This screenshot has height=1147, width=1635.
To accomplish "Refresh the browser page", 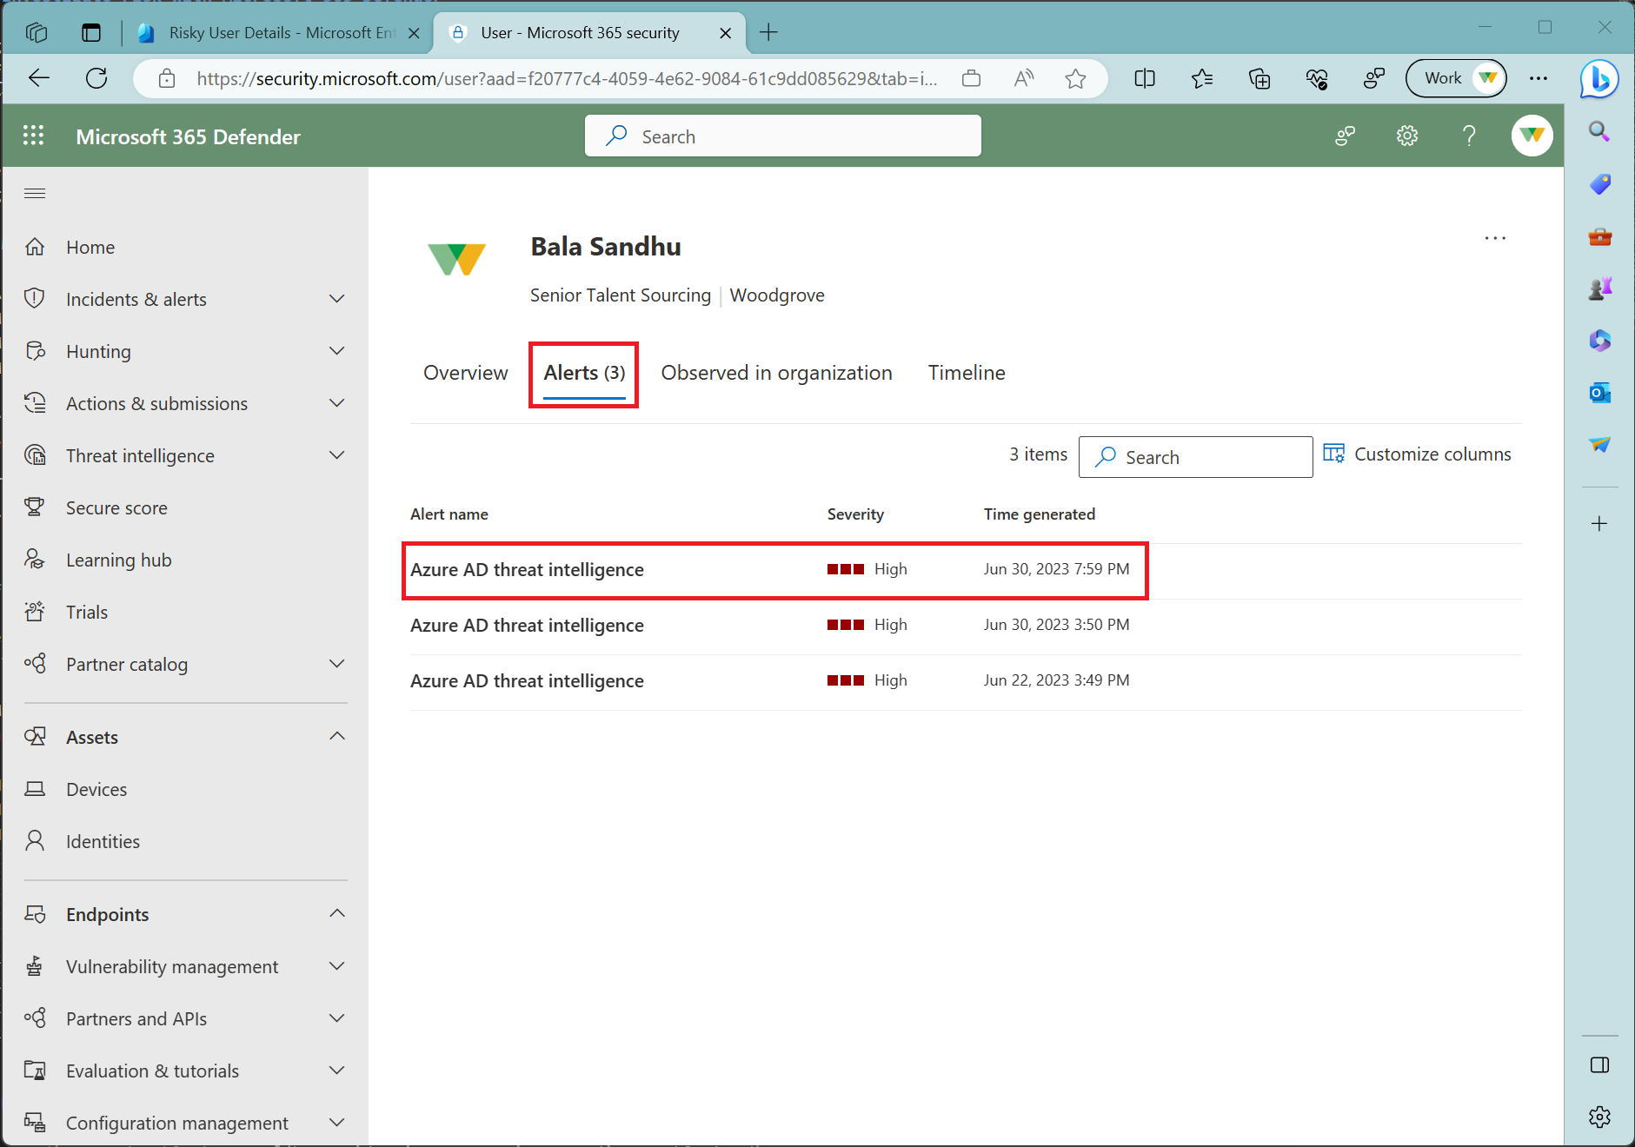I will (x=96, y=78).
